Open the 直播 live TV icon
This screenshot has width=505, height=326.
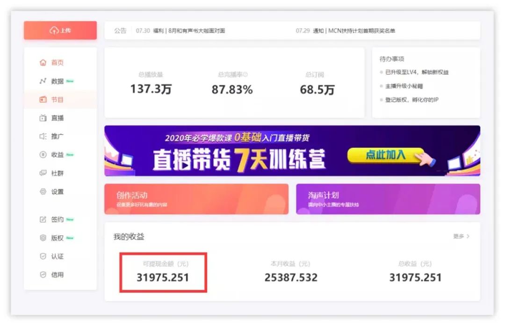click(x=43, y=118)
